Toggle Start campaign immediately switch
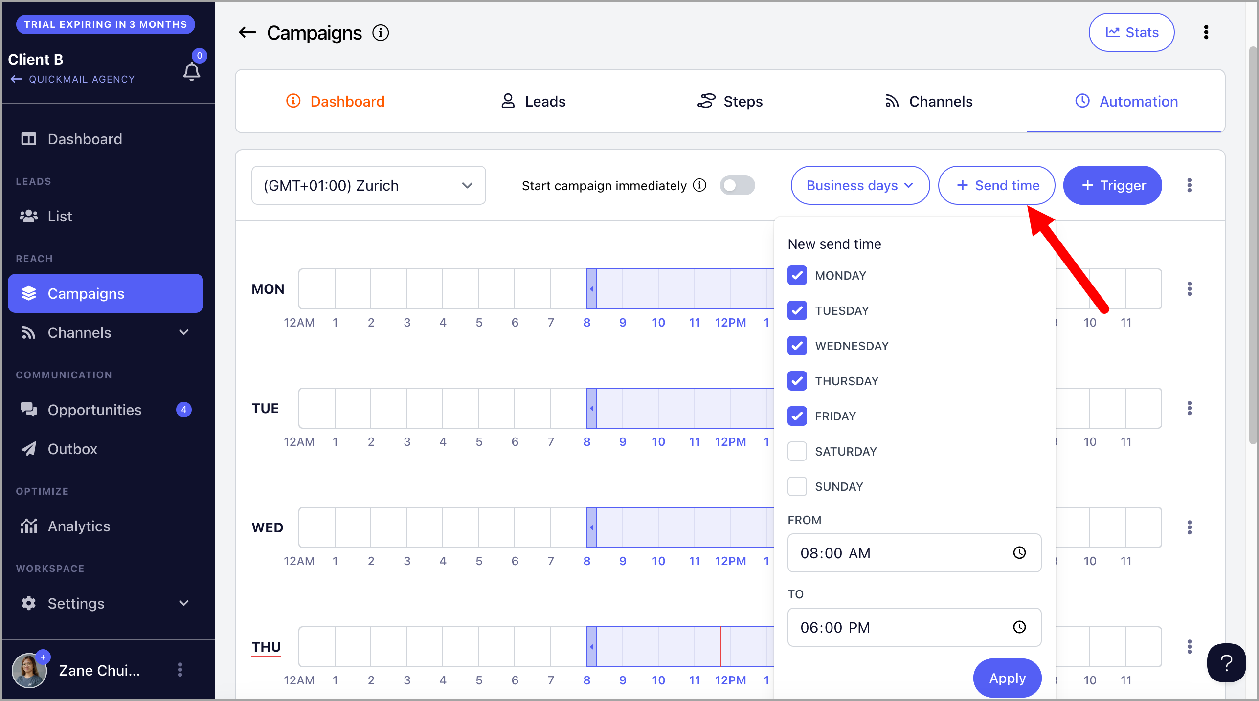 point(737,185)
